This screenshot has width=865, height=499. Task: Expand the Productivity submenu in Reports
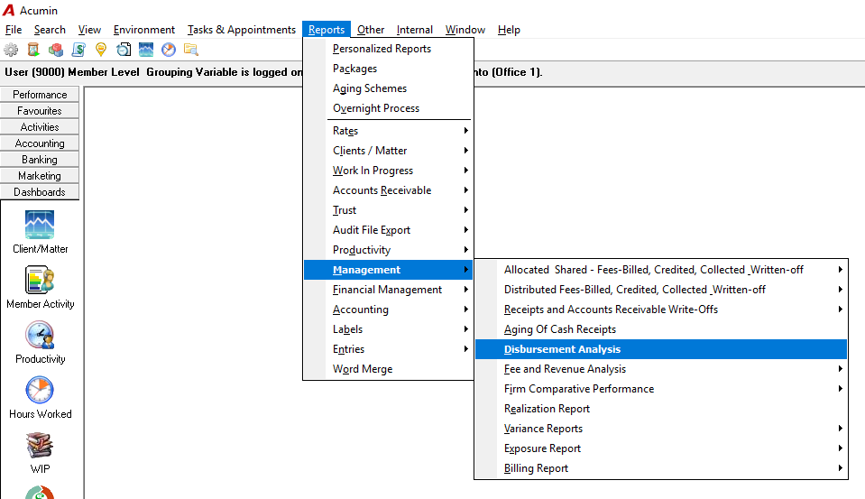[x=389, y=250]
